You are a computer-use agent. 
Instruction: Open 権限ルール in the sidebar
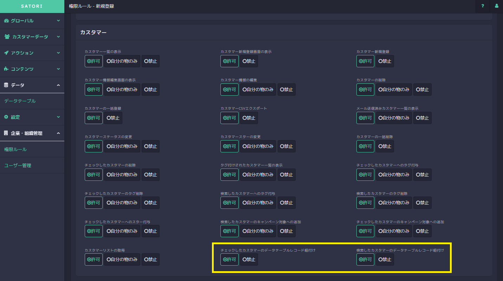pyautogui.click(x=15, y=149)
